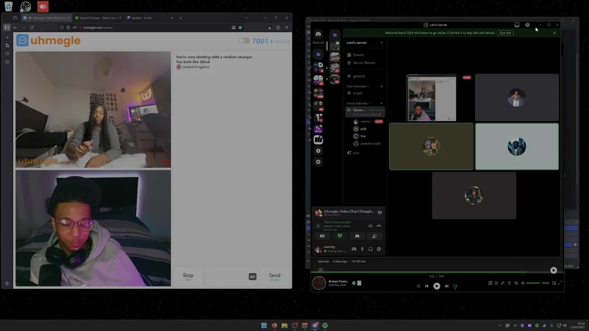The width and height of the screenshot is (589, 331).
Task: Open Spotify mini player icon
Action: pyautogui.click(x=554, y=283)
